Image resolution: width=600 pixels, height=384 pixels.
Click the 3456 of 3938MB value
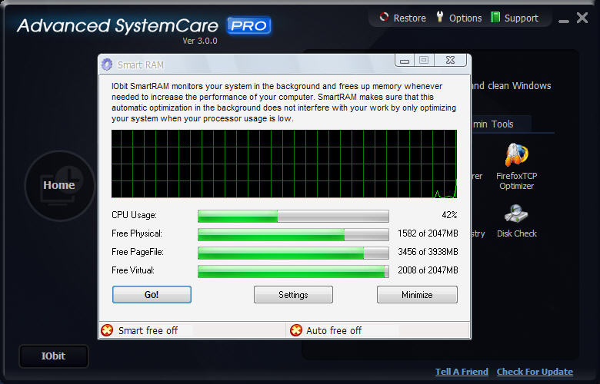(x=428, y=252)
